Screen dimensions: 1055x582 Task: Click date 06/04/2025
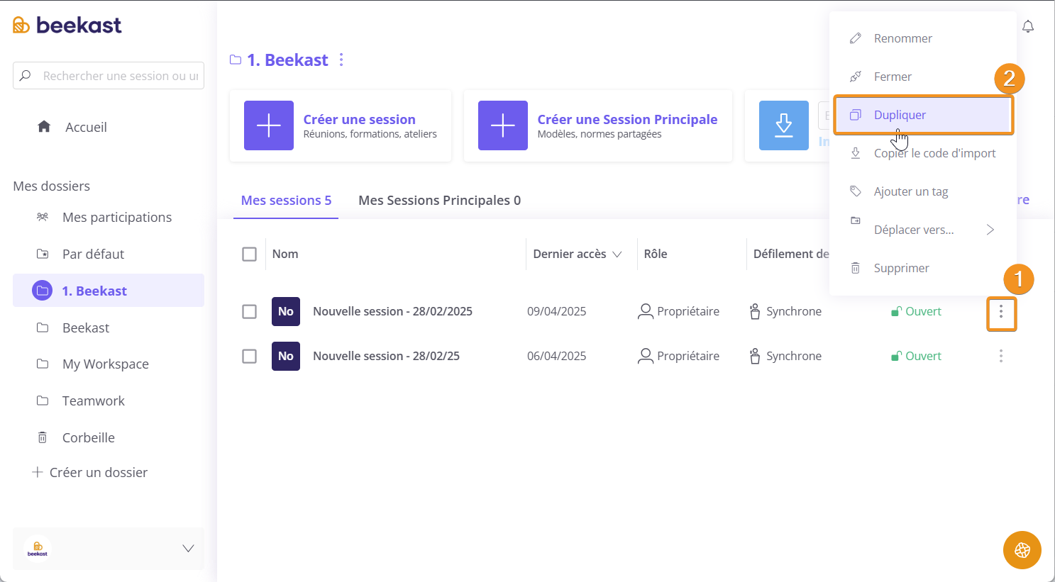point(557,356)
